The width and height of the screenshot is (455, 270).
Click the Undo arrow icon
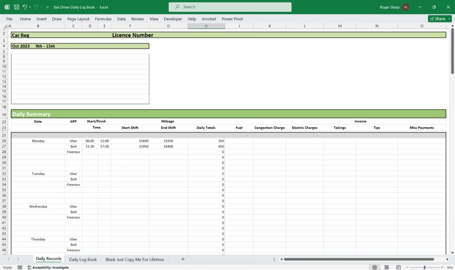[25, 7]
